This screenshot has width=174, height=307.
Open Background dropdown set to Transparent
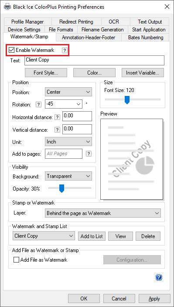[68, 176]
